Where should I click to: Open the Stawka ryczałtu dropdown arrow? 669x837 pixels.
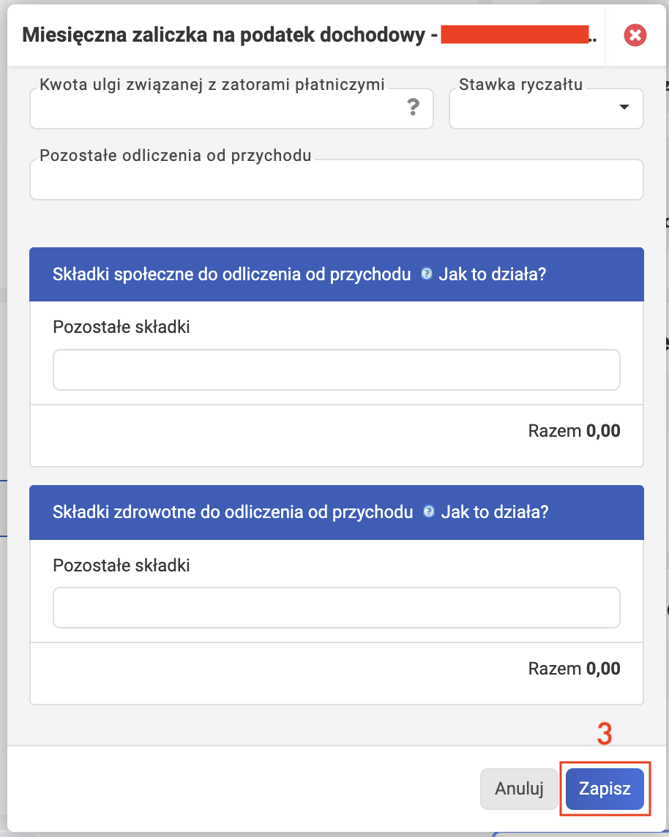(624, 108)
